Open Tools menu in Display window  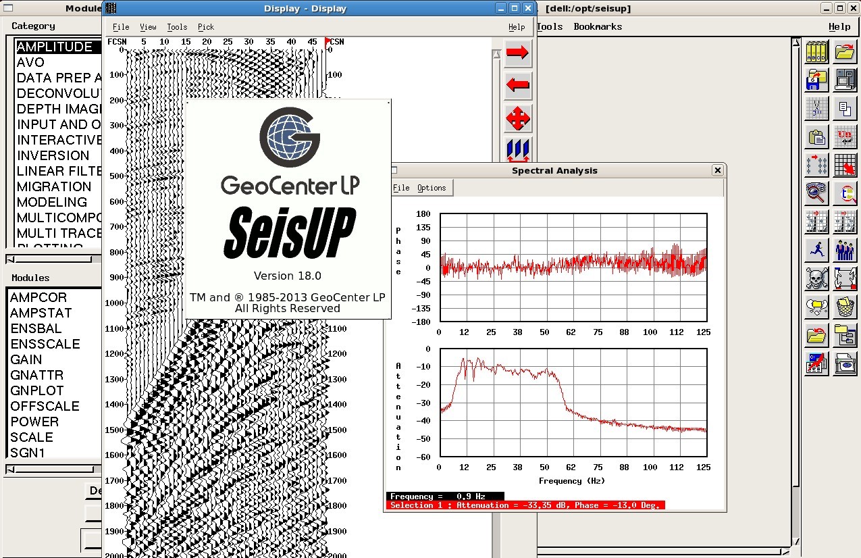(177, 27)
